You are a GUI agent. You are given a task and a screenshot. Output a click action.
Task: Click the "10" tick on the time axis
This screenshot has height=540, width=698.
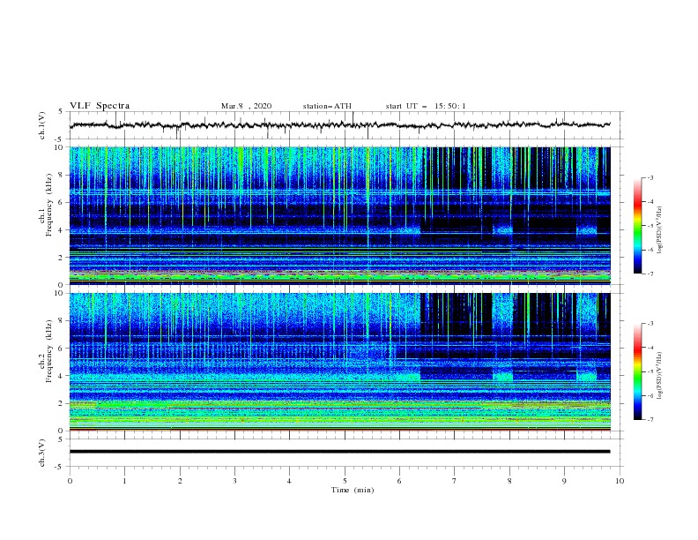(x=620, y=481)
